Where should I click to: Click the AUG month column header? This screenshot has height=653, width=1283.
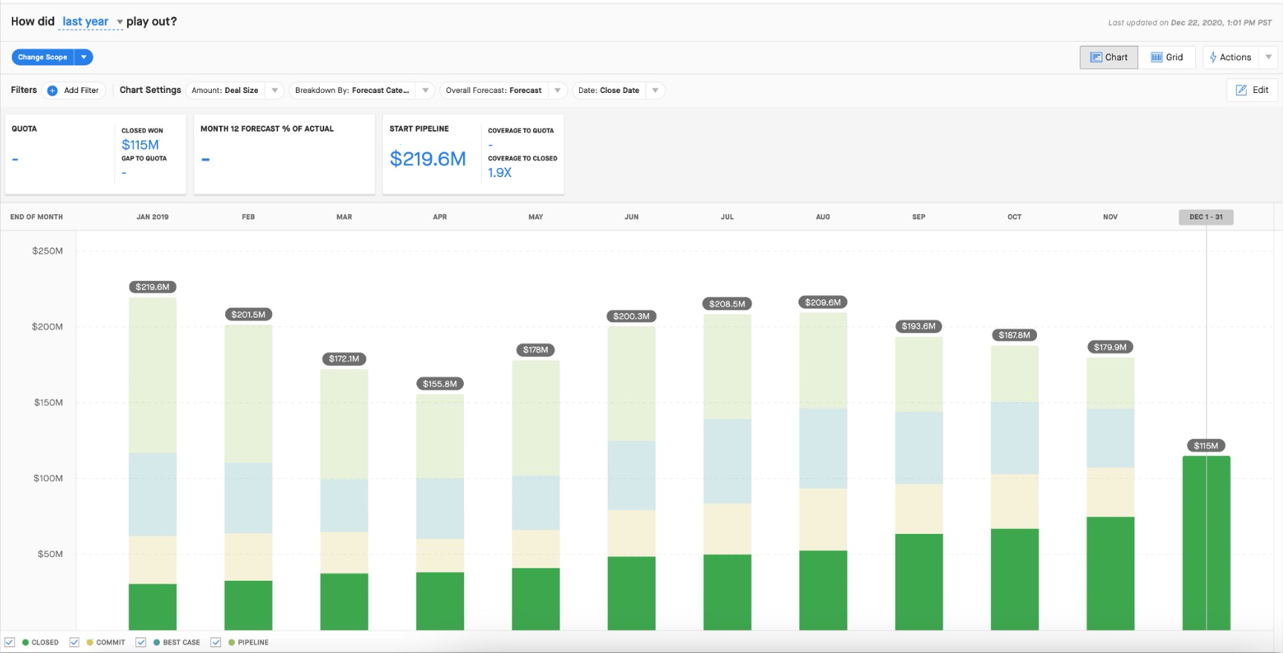point(823,217)
